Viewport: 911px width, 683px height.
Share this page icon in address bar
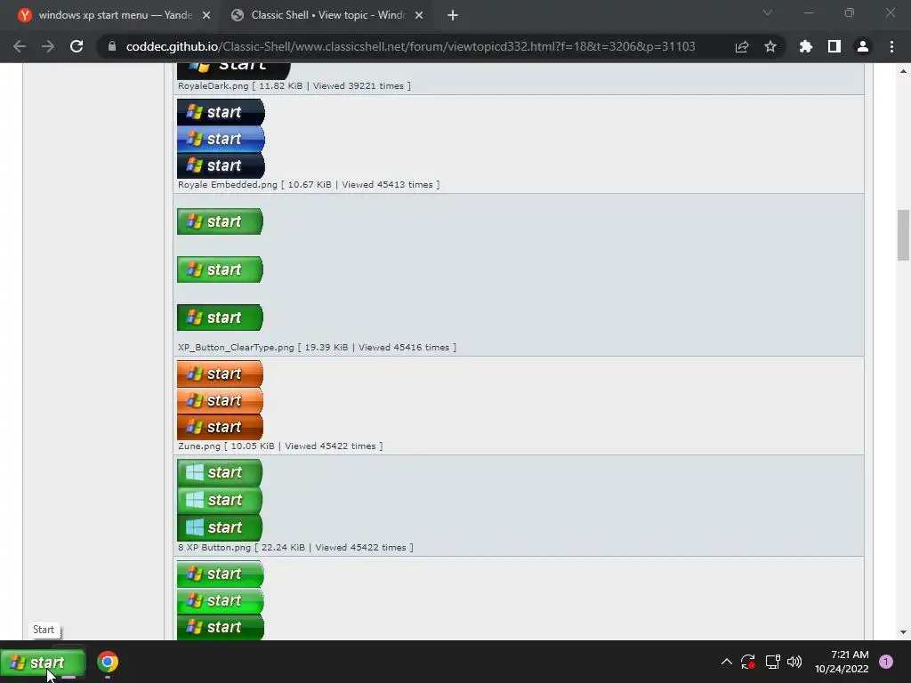[742, 46]
